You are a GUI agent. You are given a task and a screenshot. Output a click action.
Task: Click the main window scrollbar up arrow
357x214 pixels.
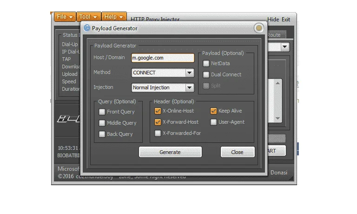(x=278, y=83)
